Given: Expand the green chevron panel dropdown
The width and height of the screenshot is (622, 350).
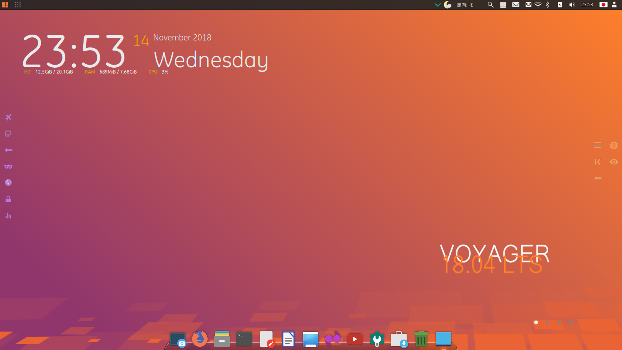Looking at the screenshot, I should [x=437, y=5].
